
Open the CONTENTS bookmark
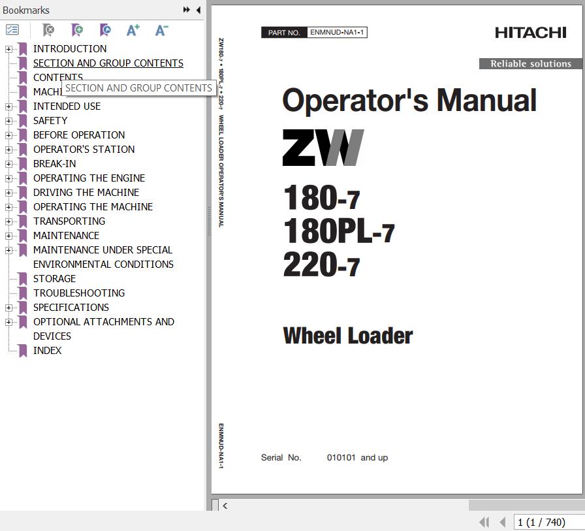coord(58,76)
